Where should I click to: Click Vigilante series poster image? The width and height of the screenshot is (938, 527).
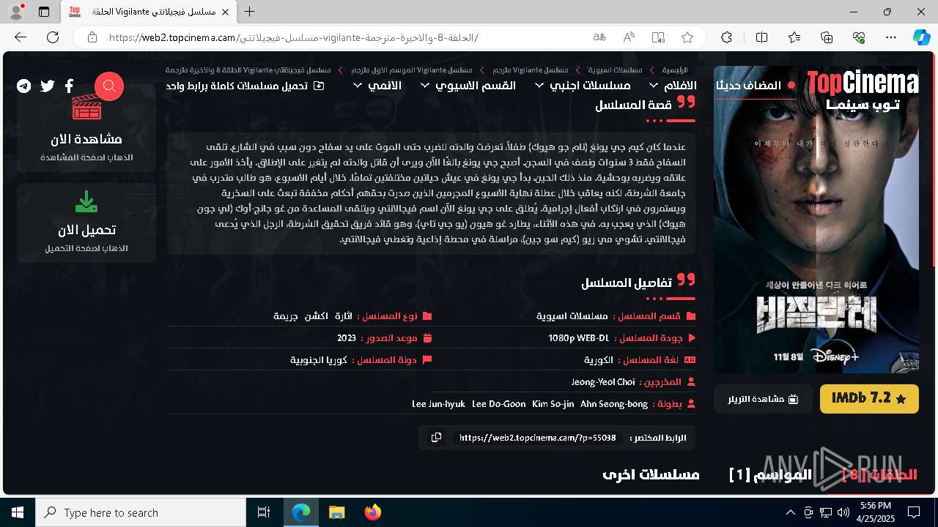pyautogui.click(x=816, y=220)
